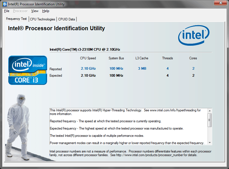Open the File menu
The width and height of the screenshot is (229, 169).
[x=7, y=11]
